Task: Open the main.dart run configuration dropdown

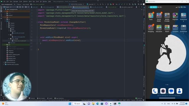Action: click(x=91, y=4)
